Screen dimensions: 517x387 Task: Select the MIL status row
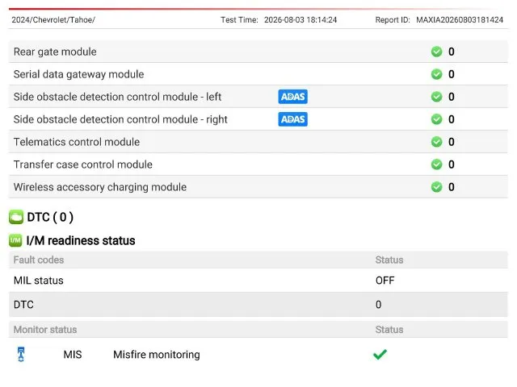pos(258,281)
